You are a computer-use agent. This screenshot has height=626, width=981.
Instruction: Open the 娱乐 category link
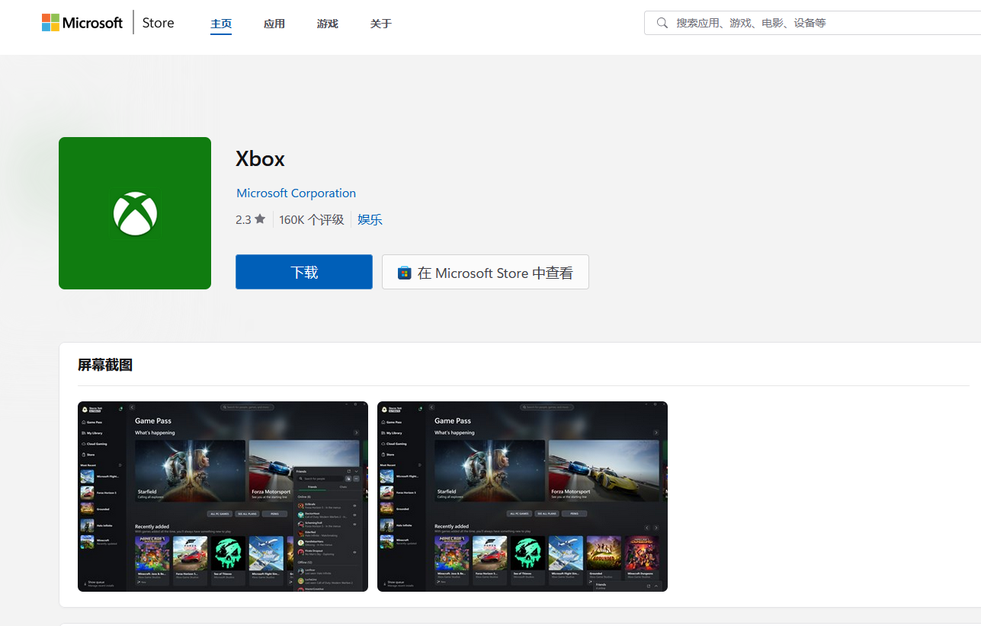(370, 219)
